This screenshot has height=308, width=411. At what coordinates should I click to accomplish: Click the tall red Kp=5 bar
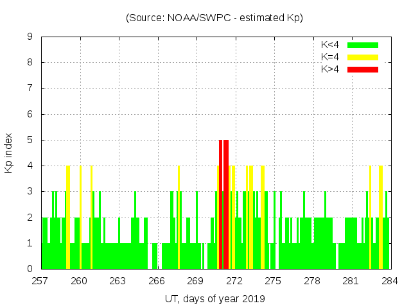[225, 204]
